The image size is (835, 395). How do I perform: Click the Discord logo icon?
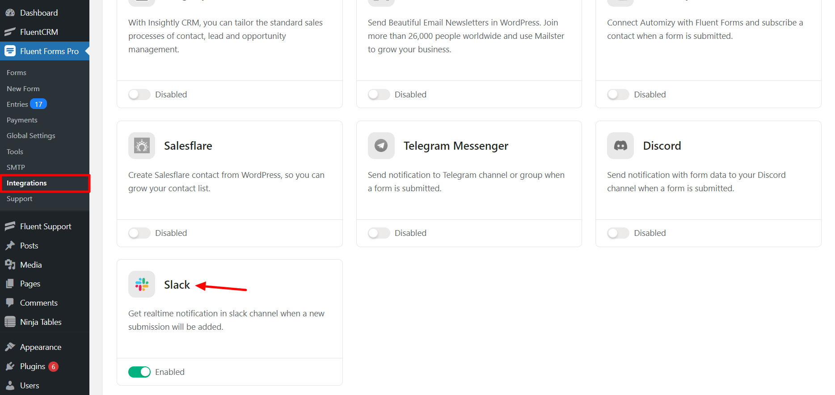(x=620, y=146)
